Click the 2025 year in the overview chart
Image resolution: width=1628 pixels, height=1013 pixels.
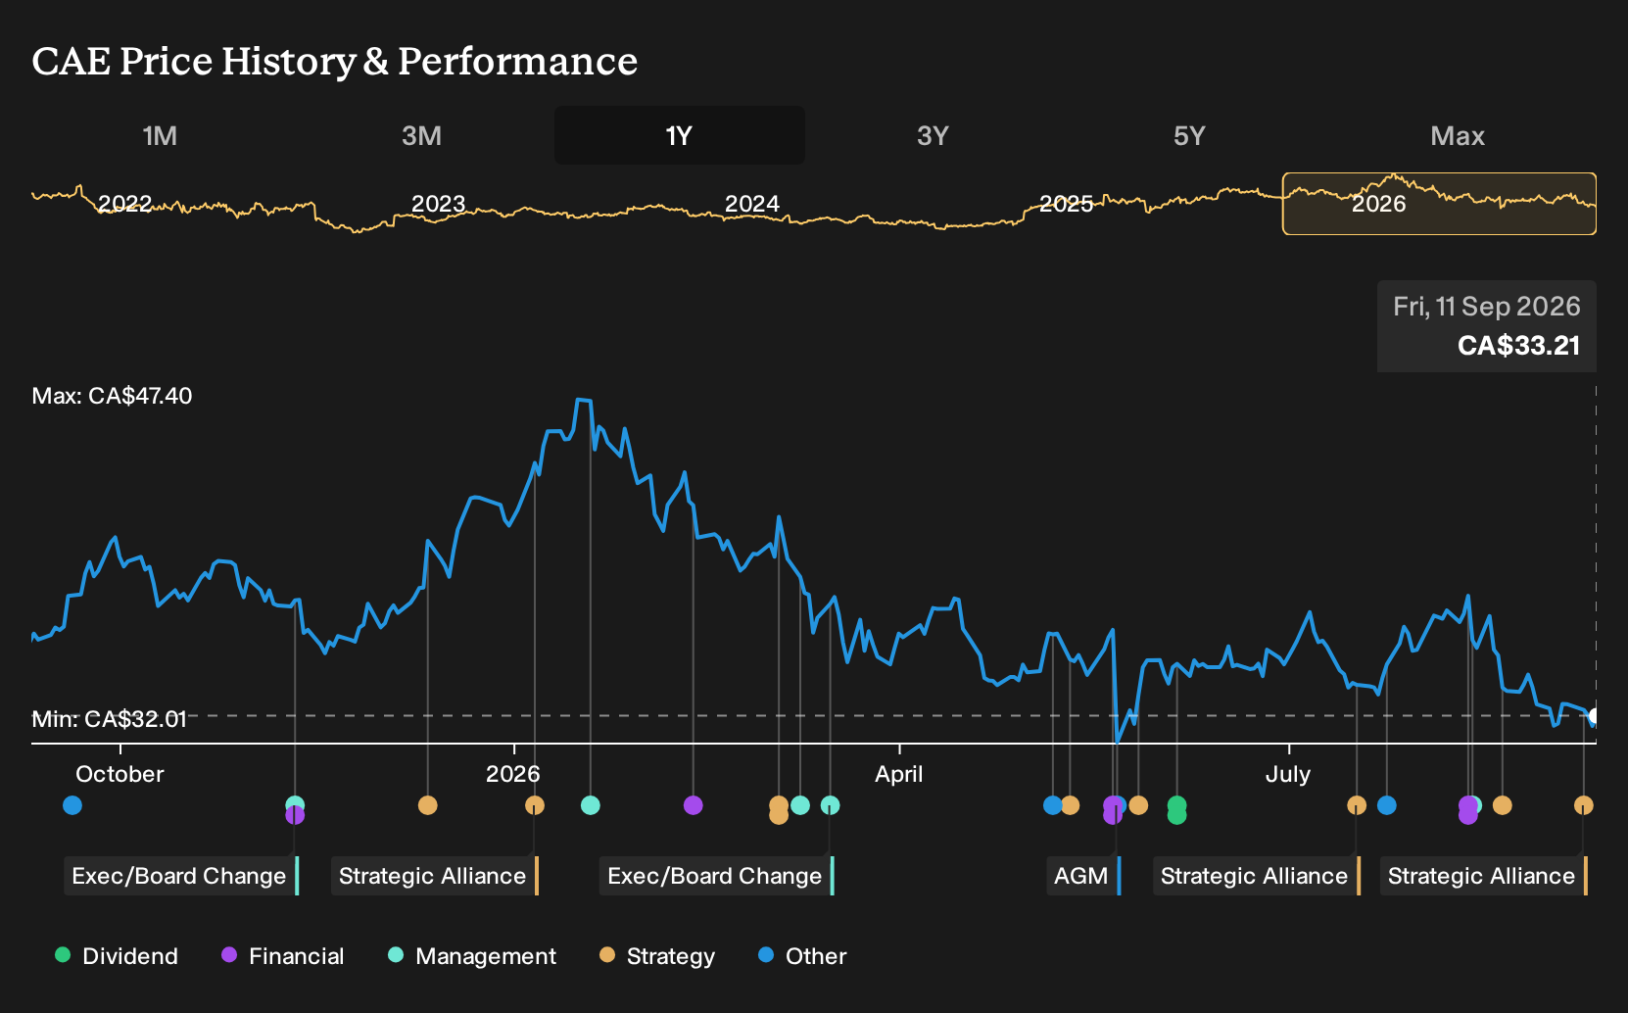coord(1066,204)
